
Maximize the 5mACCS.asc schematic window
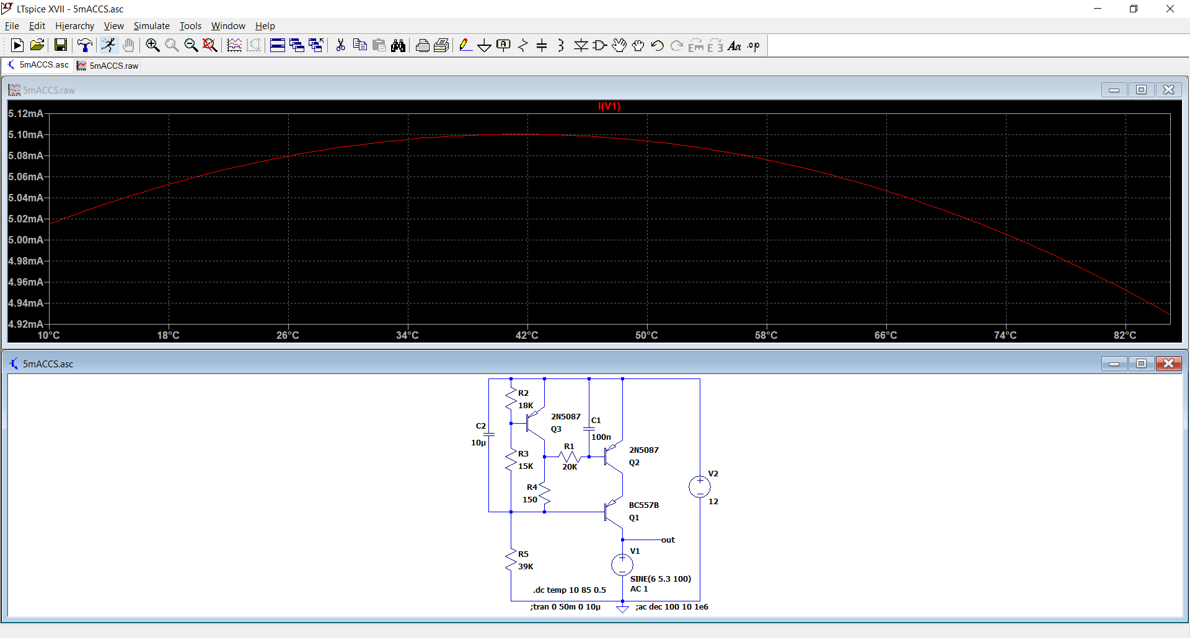point(1141,364)
